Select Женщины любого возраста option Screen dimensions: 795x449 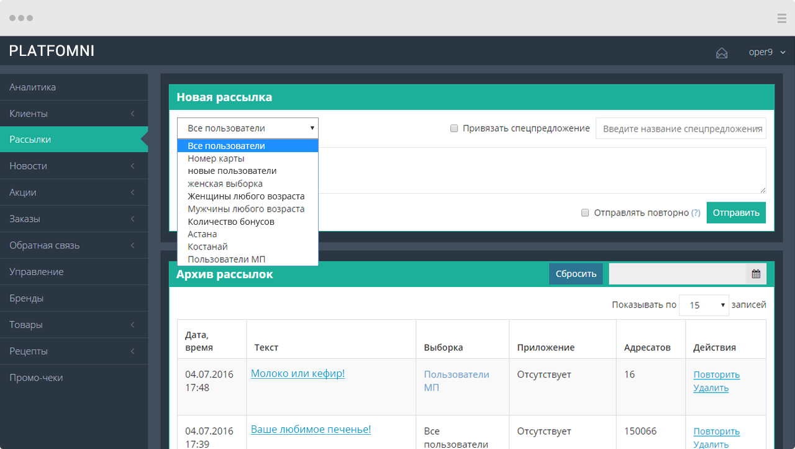(248, 196)
